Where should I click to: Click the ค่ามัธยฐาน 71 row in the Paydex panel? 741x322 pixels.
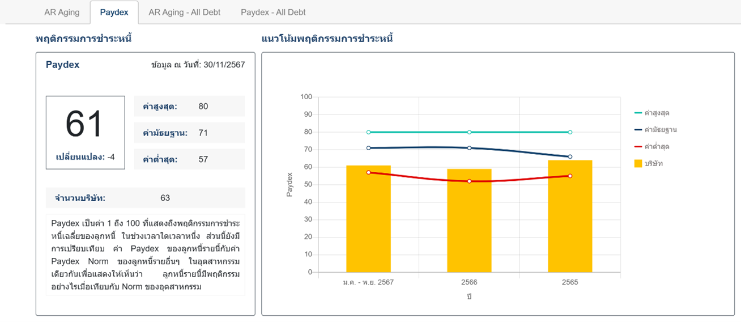point(189,133)
